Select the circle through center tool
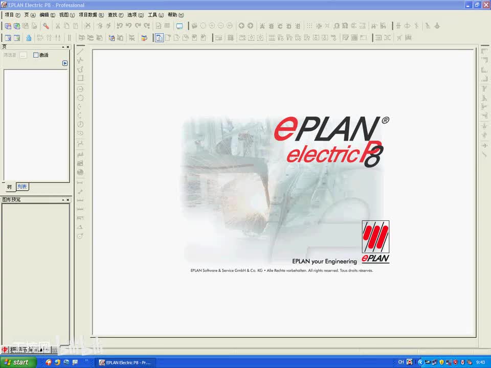491x368 pixels. (80, 89)
